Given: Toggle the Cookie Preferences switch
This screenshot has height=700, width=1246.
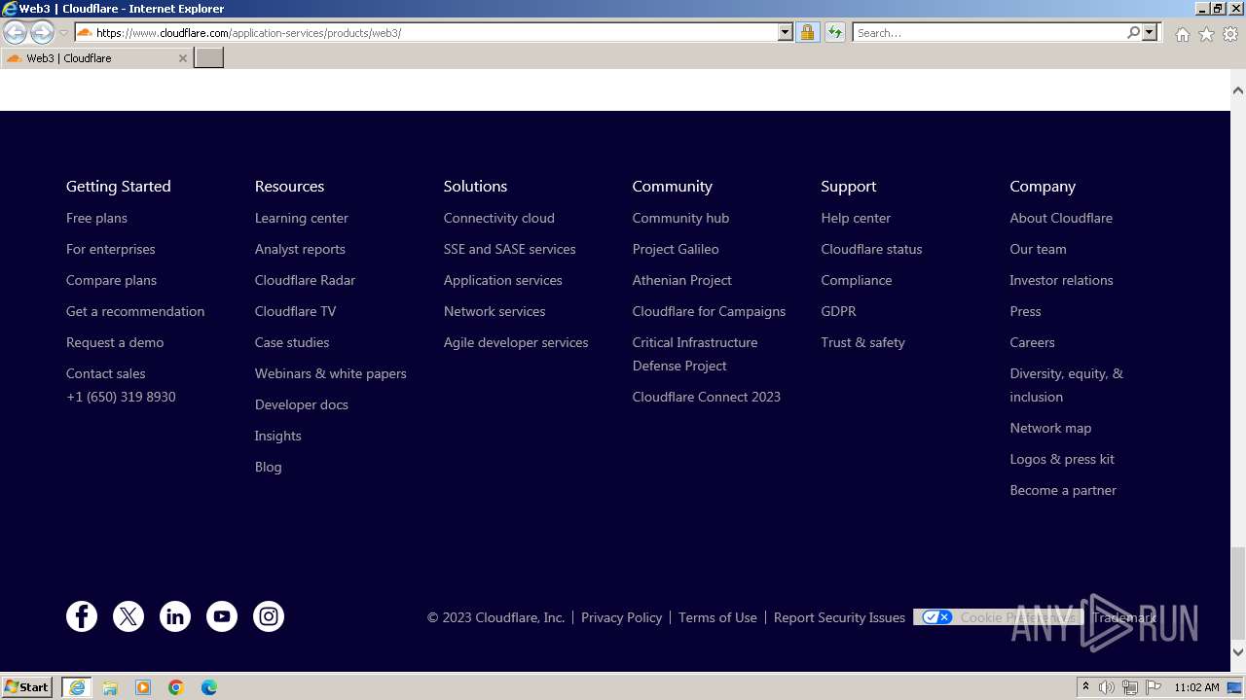Looking at the screenshot, I should coord(937,617).
